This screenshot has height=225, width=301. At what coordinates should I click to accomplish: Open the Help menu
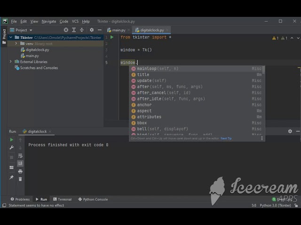(86, 21)
